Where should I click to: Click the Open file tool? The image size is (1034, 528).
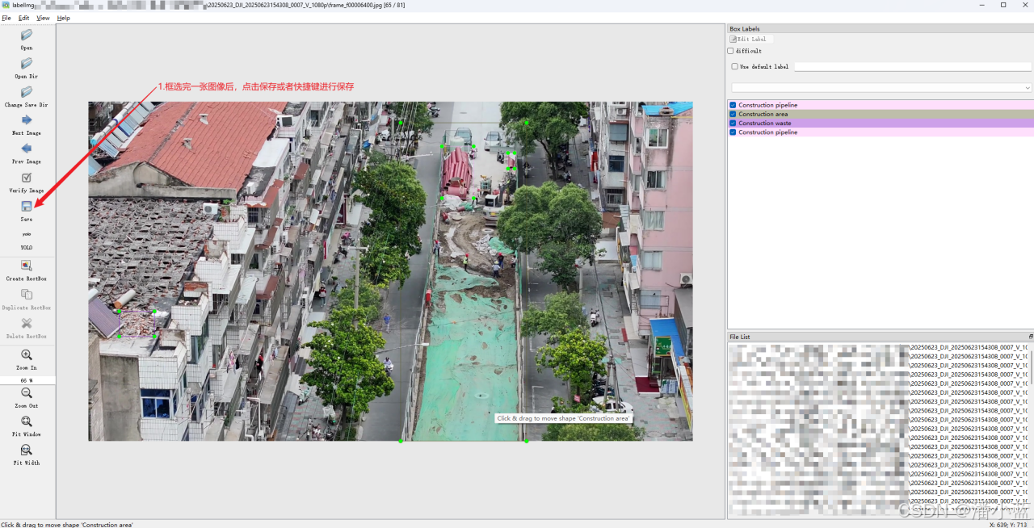point(27,40)
